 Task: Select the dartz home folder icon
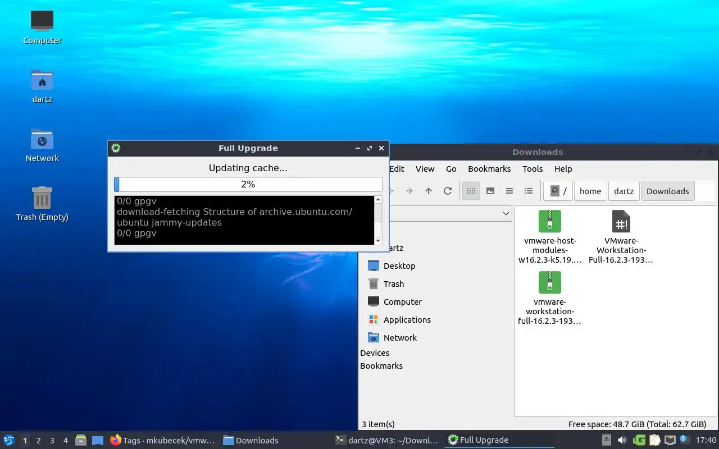[x=42, y=86]
